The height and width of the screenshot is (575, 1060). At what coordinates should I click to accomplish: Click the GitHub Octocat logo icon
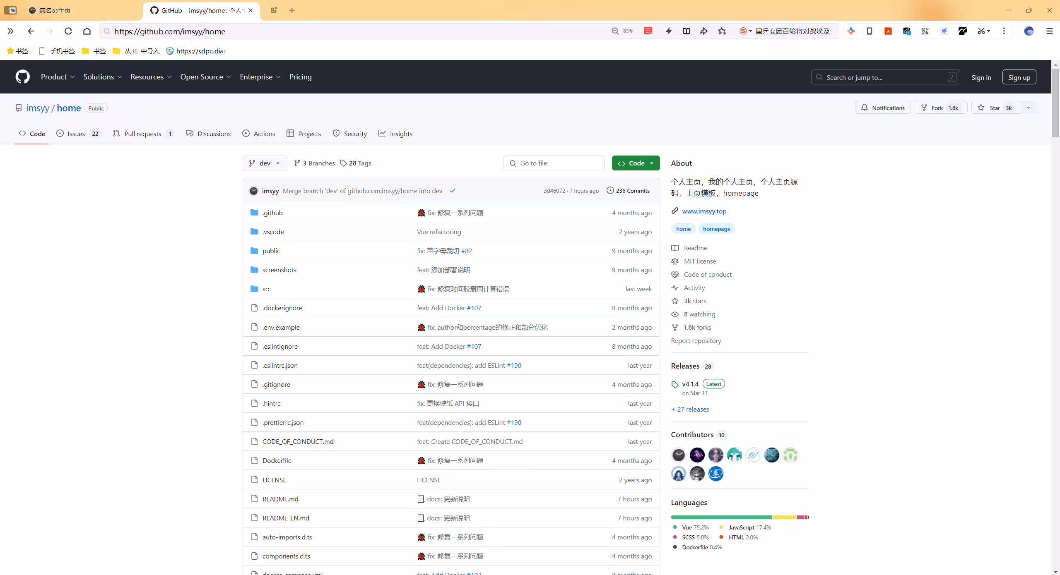coord(22,77)
